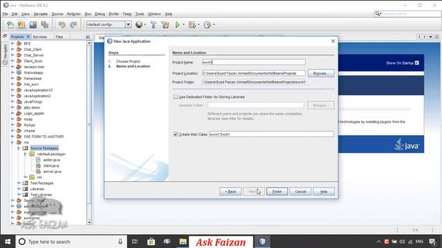Close the Projects tab
Screen dimensions: 442x248
[28, 37]
